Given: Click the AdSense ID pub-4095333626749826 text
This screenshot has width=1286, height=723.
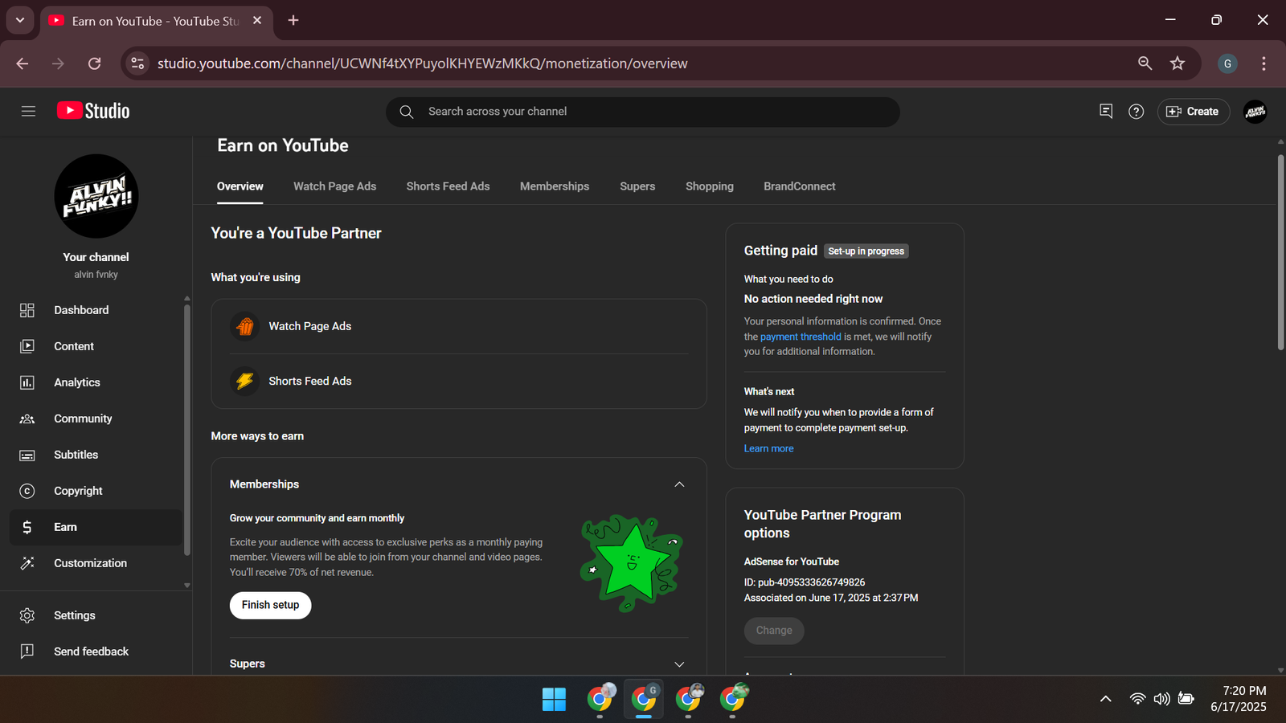Looking at the screenshot, I should (x=805, y=582).
